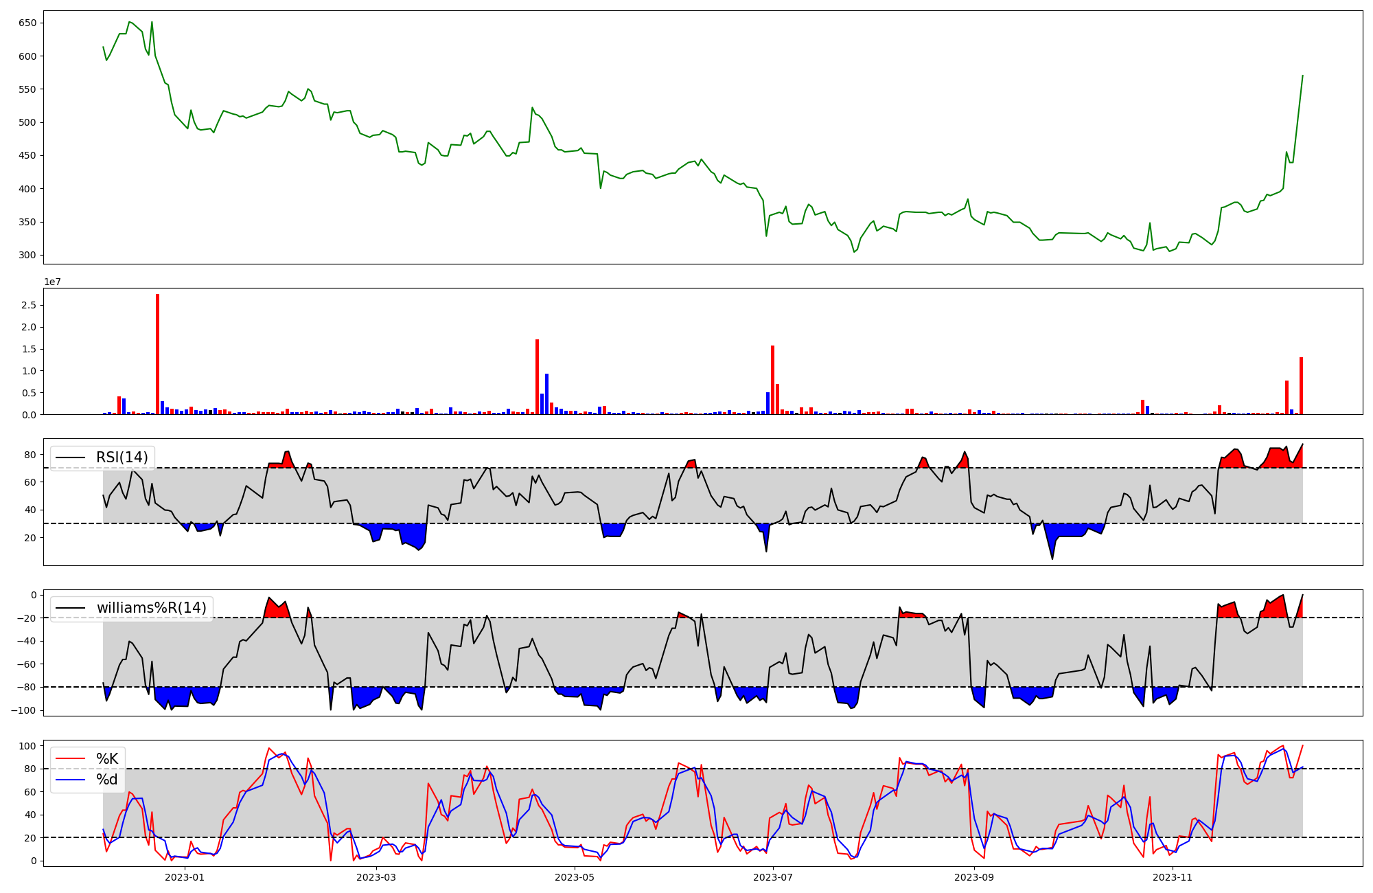This screenshot has height=893, width=1373.
Task: Click the -100 Williams %R axis tick label
Action: pyautogui.click(x=24, y=710)
